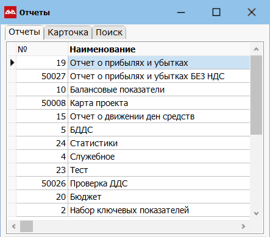Click the vertical scrollbar thumb
The height and width of the screenshot is (237, 270).
click(x=256, y=95)
